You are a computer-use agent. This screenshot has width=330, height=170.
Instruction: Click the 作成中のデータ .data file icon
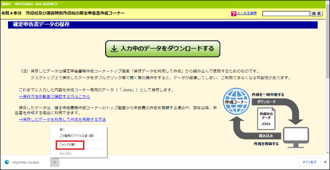(266, 118)
